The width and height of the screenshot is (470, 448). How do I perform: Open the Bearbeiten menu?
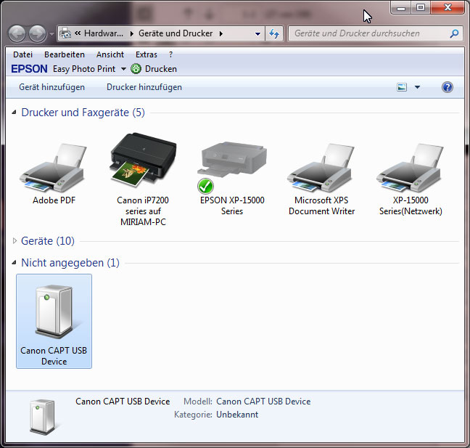pos(65,54)
